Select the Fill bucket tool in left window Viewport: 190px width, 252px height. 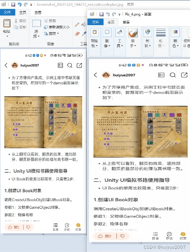[84, 24]
